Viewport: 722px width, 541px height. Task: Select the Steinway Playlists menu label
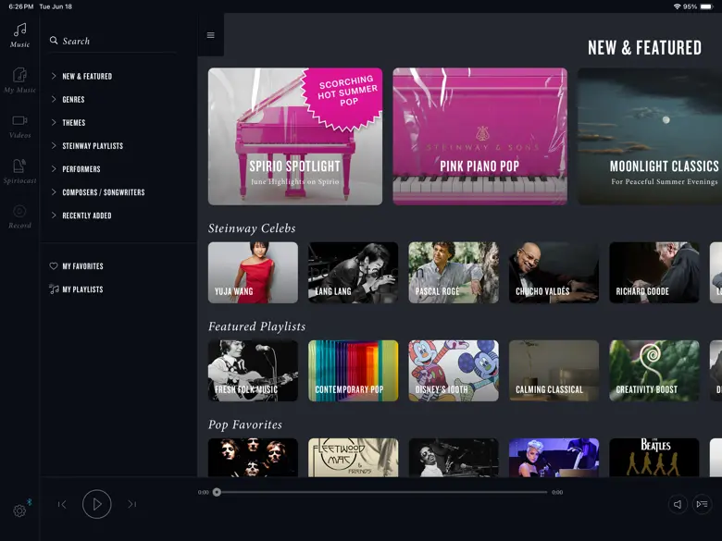point(93,146)
